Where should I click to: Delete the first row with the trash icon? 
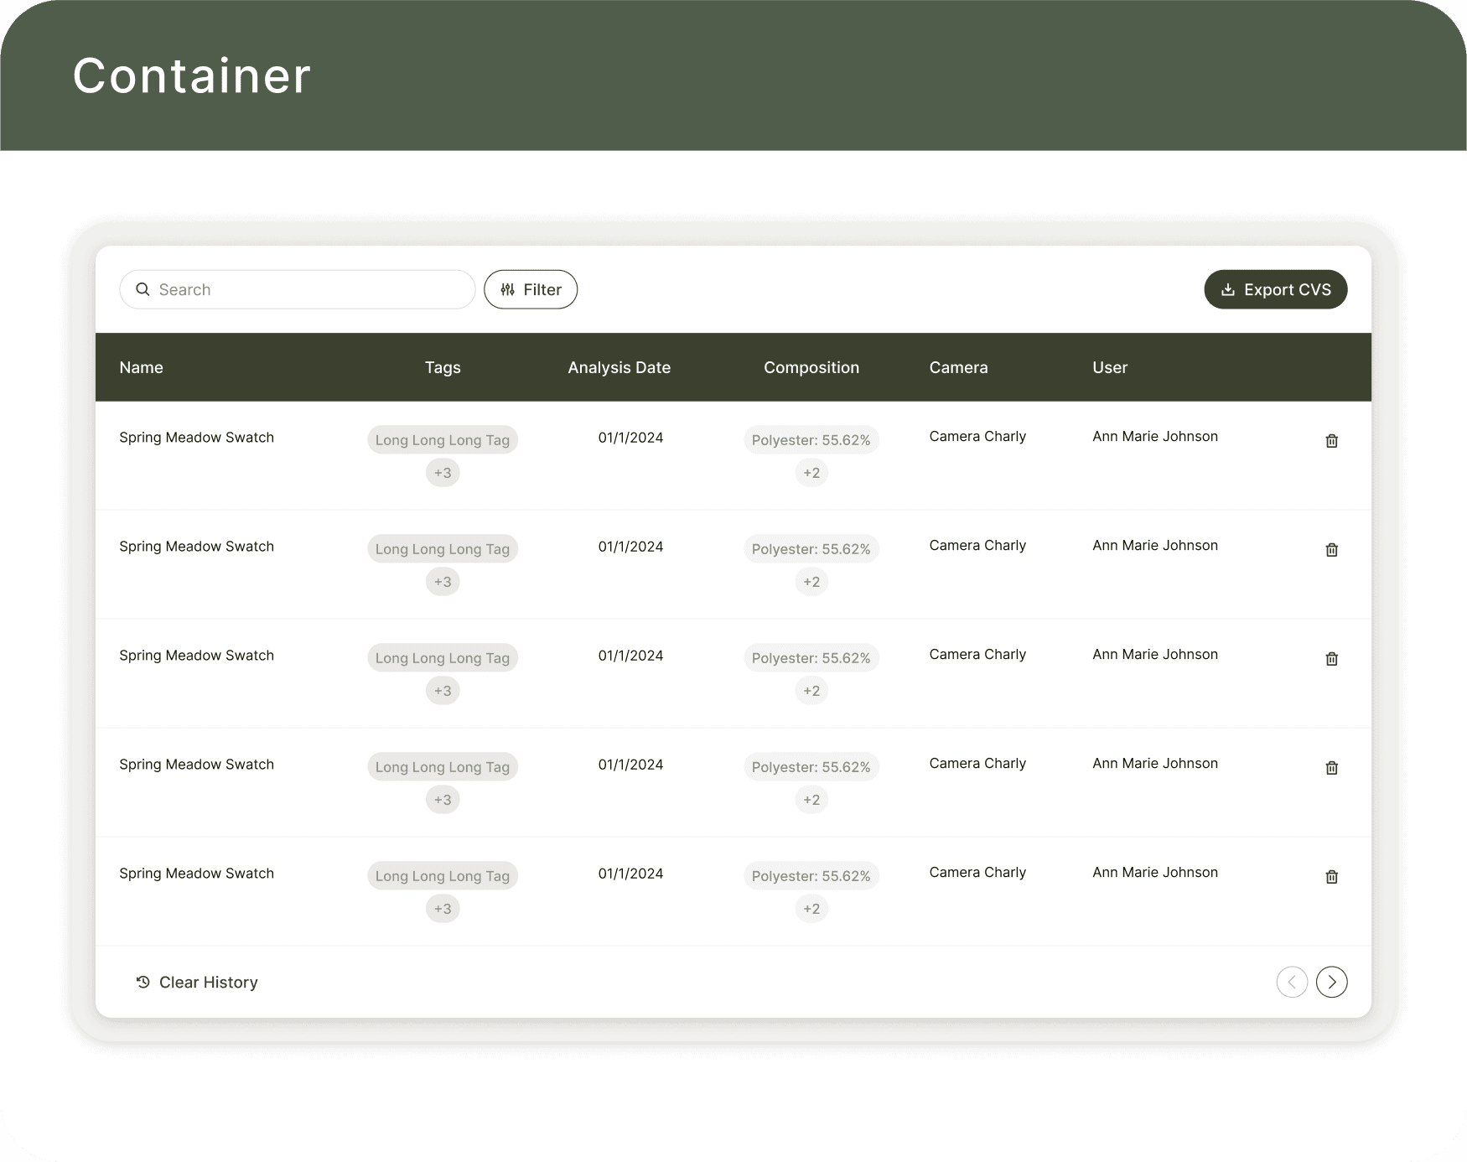click(1331, 440)
